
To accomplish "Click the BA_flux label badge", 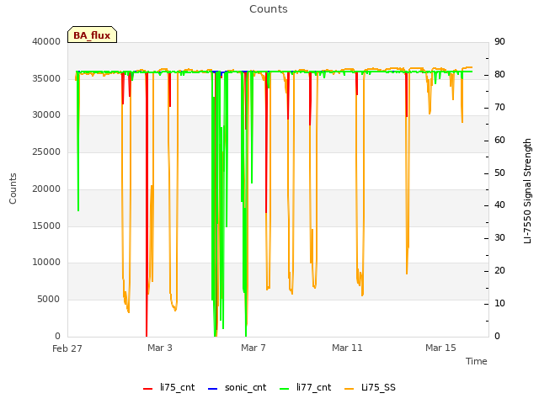I will pos(92,35).
